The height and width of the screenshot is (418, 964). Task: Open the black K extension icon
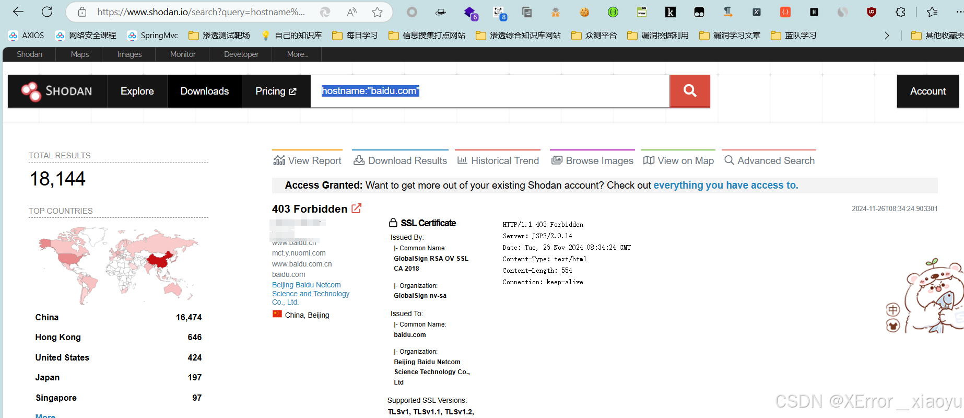click(670, 12)
